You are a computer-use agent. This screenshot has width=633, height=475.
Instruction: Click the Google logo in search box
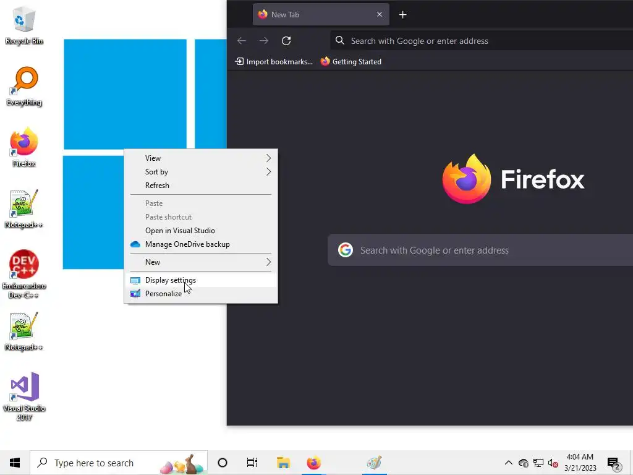coord(346,250)
